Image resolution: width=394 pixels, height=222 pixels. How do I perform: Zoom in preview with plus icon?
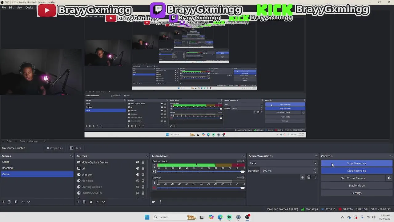tap(16, 141)
